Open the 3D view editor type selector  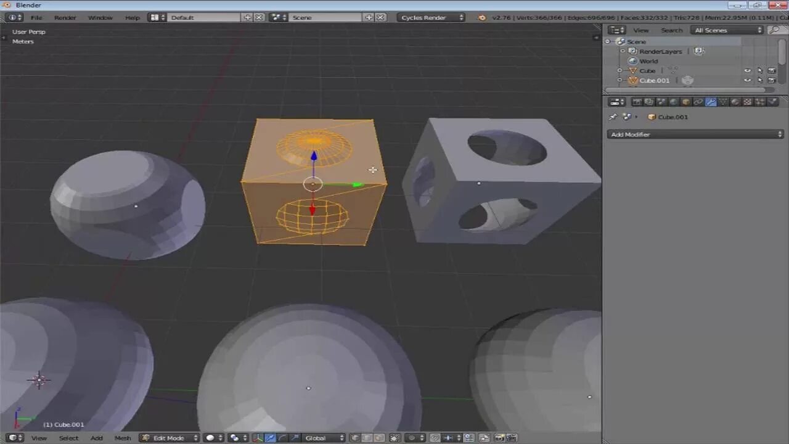click(x=15, y=438)
